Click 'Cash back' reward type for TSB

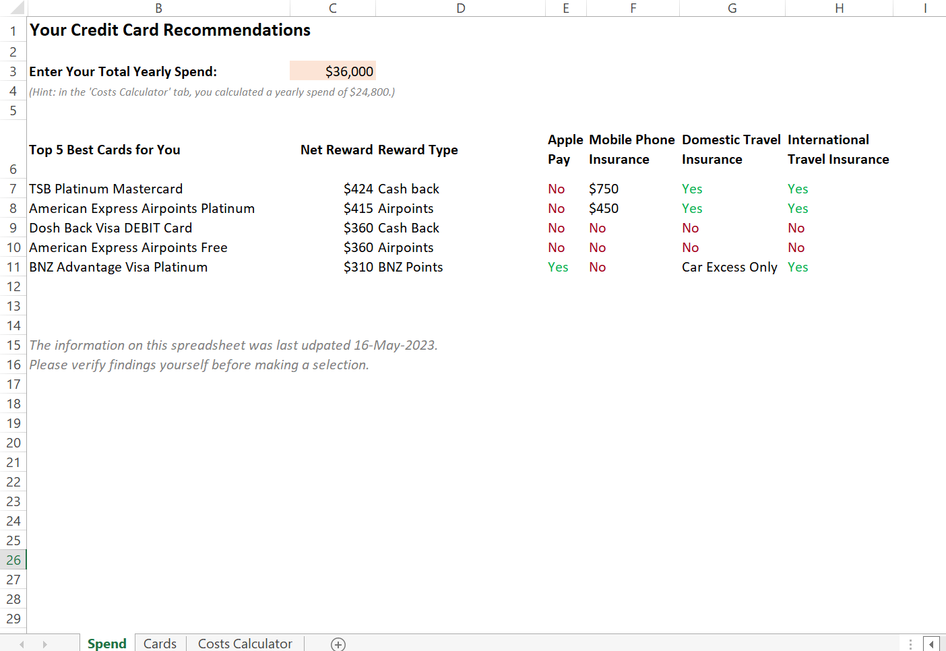tap(408, 189)
